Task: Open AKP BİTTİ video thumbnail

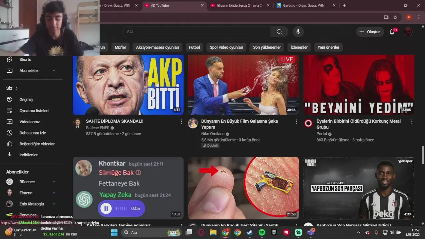Action: [x=128, y=85]
